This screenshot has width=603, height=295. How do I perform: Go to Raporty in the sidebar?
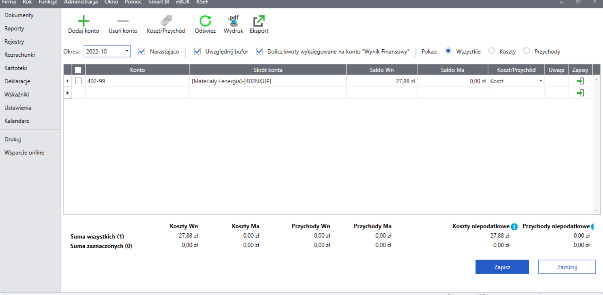pyautogui.click(x=14, y=28)
